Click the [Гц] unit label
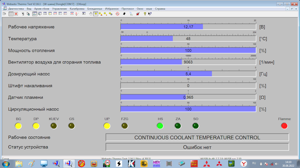The width and height of the screenshot is (300, 168). pyautogui.click(x=263, y=74)
